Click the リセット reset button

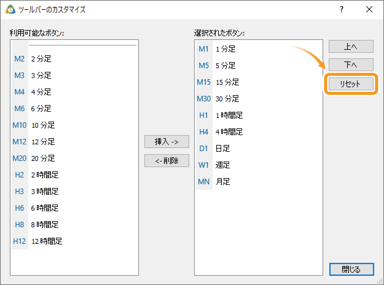[351, 84]
